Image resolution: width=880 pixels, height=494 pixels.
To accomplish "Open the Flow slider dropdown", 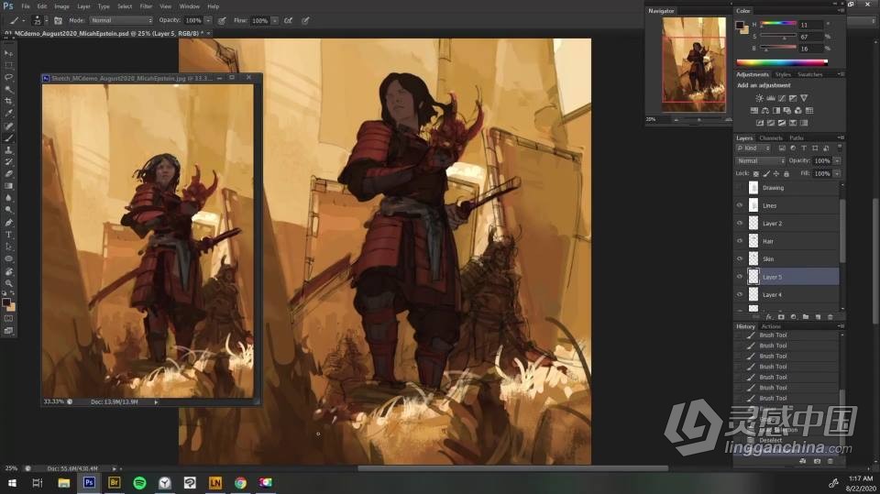I will pyautogui.click(x=274, y=20).
